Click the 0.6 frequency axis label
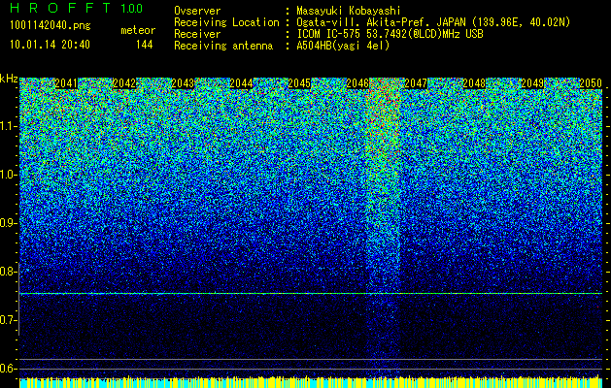 [9, 369]
